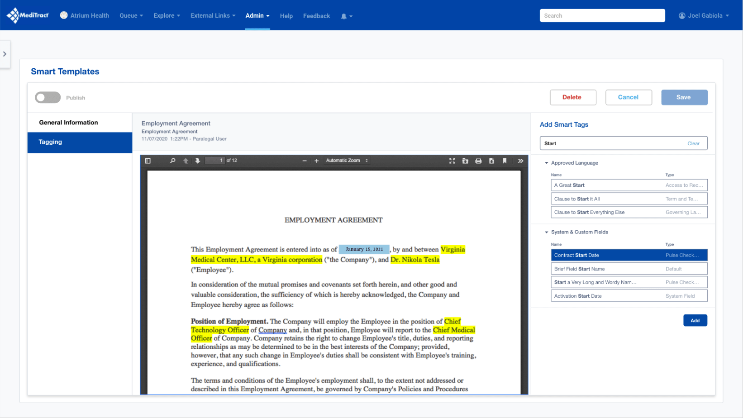Select the Brief Field Start Name row
Image resolution: width=743 pixels, height=418 pixels.
point(629,268)
